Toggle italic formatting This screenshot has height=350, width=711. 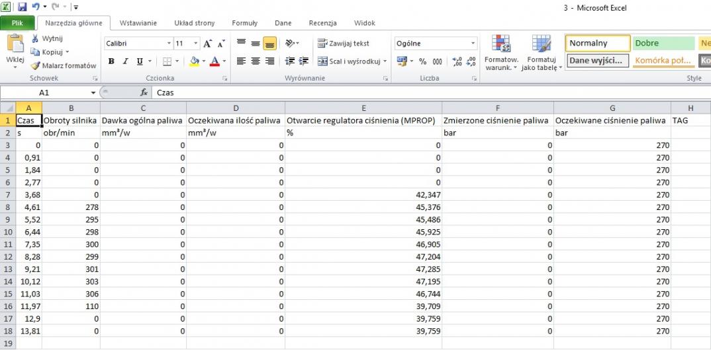click(x=126, y=61)
